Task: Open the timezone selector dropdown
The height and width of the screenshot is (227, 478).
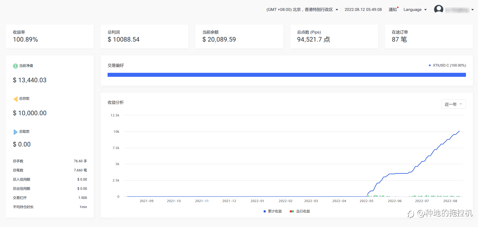Action: 302,9
